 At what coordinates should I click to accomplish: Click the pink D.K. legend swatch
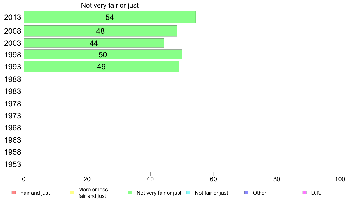305,193
